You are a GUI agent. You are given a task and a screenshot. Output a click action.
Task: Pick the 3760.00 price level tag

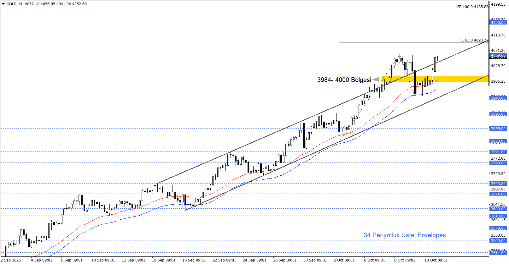[498, 163]
